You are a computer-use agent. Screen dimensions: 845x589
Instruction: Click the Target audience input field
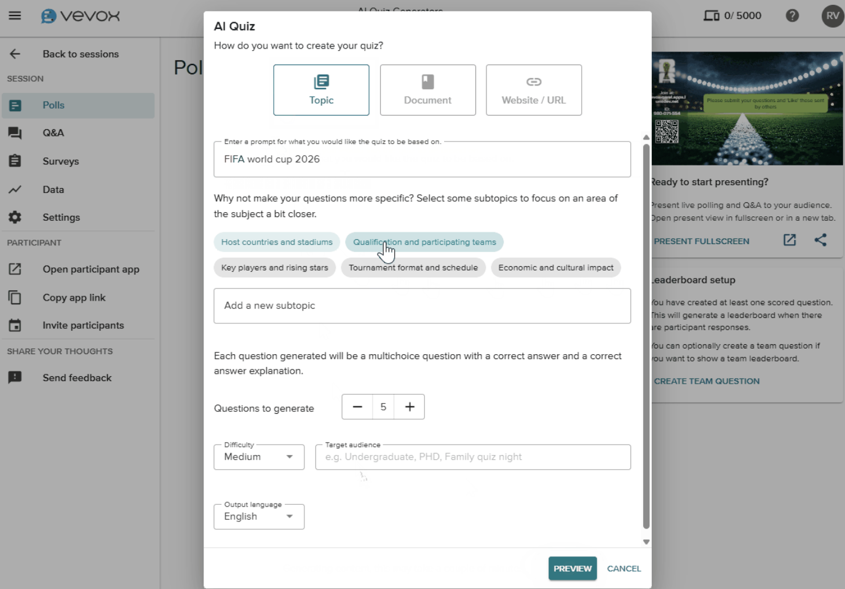tap(473, 457)
